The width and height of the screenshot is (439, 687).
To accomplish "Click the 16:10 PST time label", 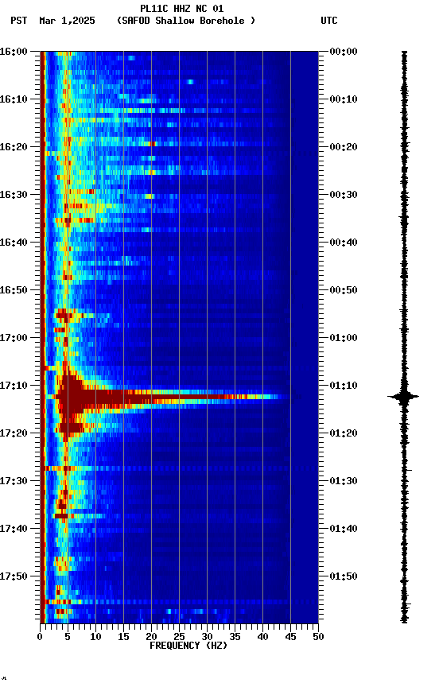I will pyautogui.click(x=14, y=99).
